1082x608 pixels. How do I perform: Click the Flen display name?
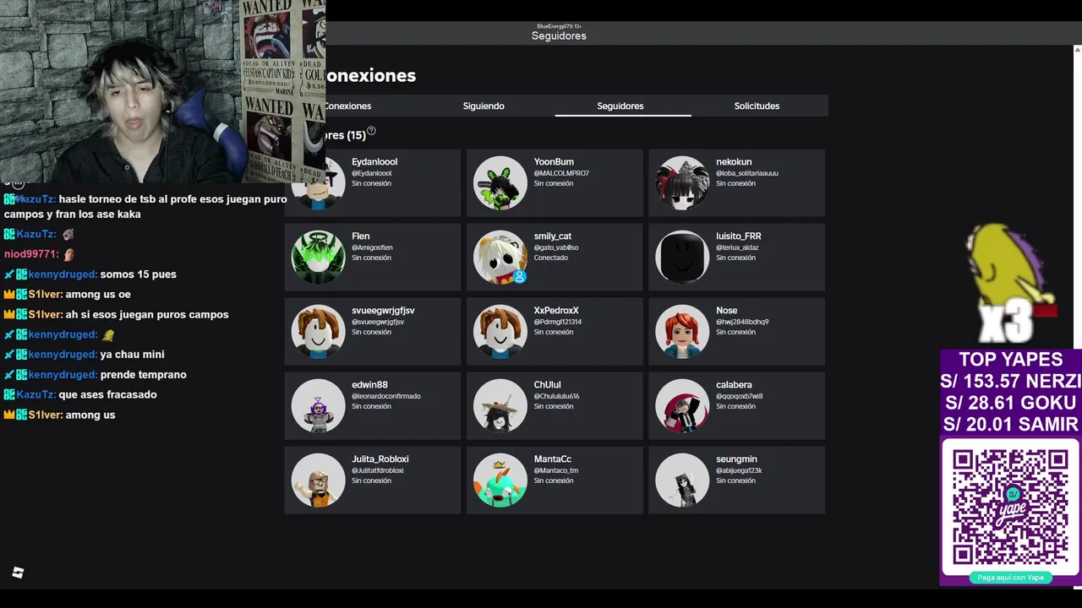(361, 236)
